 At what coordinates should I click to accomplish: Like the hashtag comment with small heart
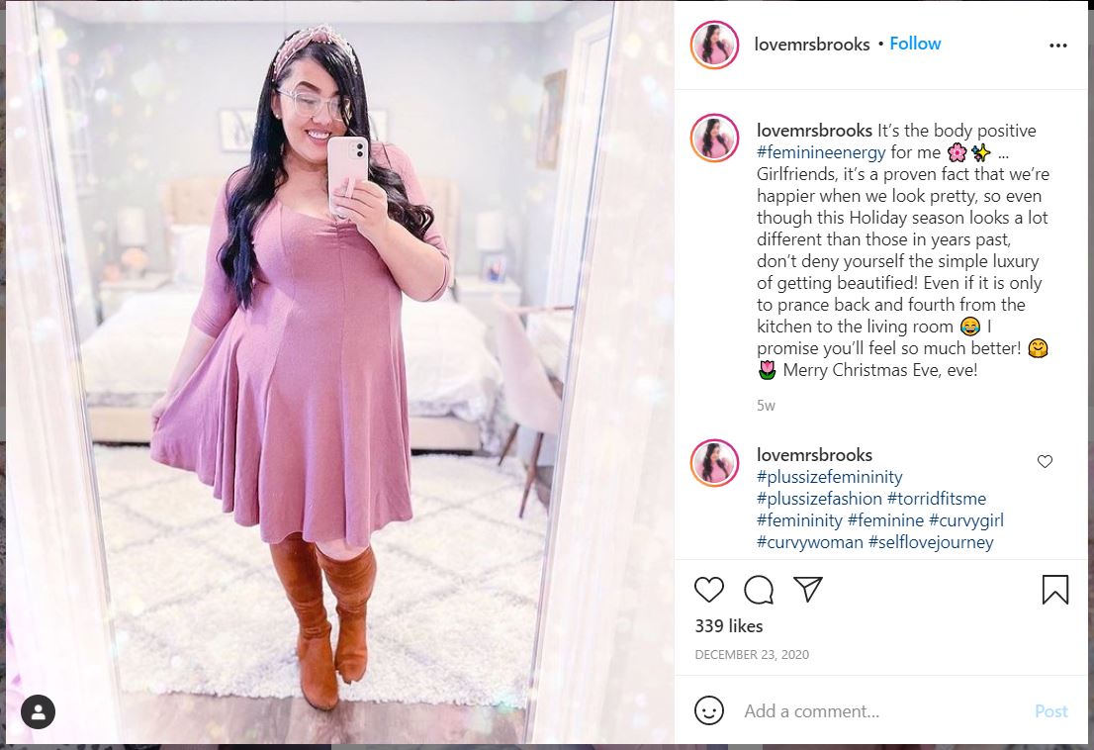(1045, 461)
